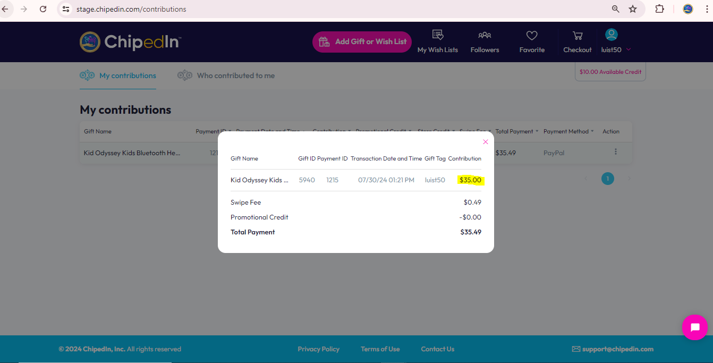Click Add Gift or Wish List button
The image size is (713, 363).
coord(362,42)
